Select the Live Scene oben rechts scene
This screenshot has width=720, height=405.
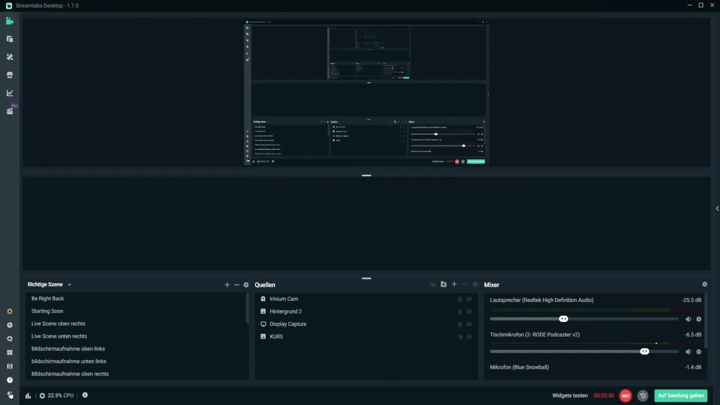[x=58, y=323]
